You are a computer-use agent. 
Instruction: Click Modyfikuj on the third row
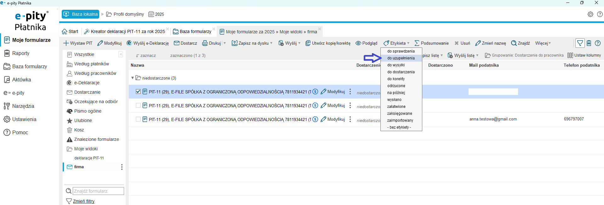pyautogui.click(x=333, y=119)
